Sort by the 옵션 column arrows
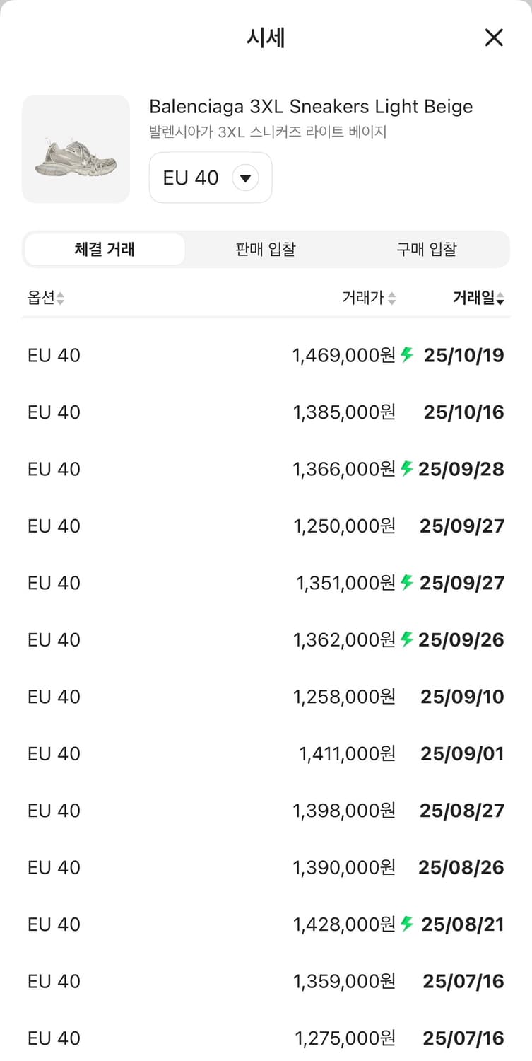This screenshot has width=532, height=1061. coord(61,298)
